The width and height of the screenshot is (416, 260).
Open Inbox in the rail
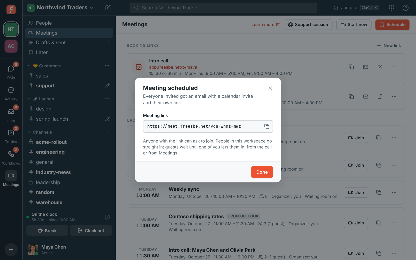(x=11, y=114)
